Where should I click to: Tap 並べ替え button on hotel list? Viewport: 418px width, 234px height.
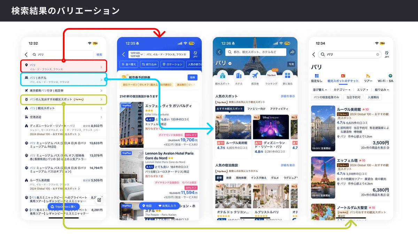point(129,64)
